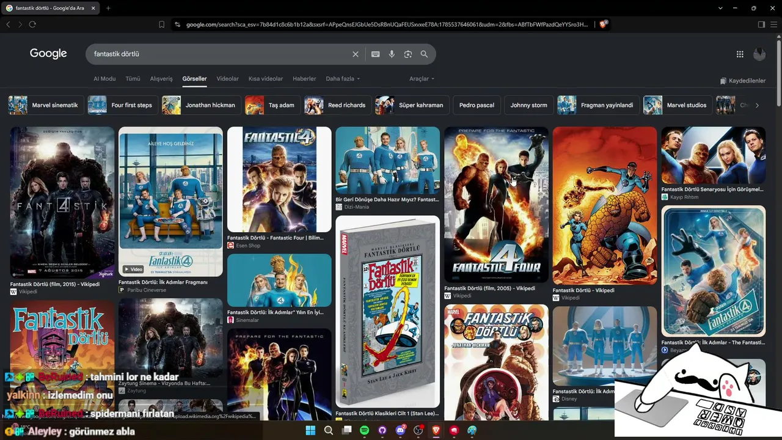
Task: Select the Görseller tab
Action: point(194,79)
